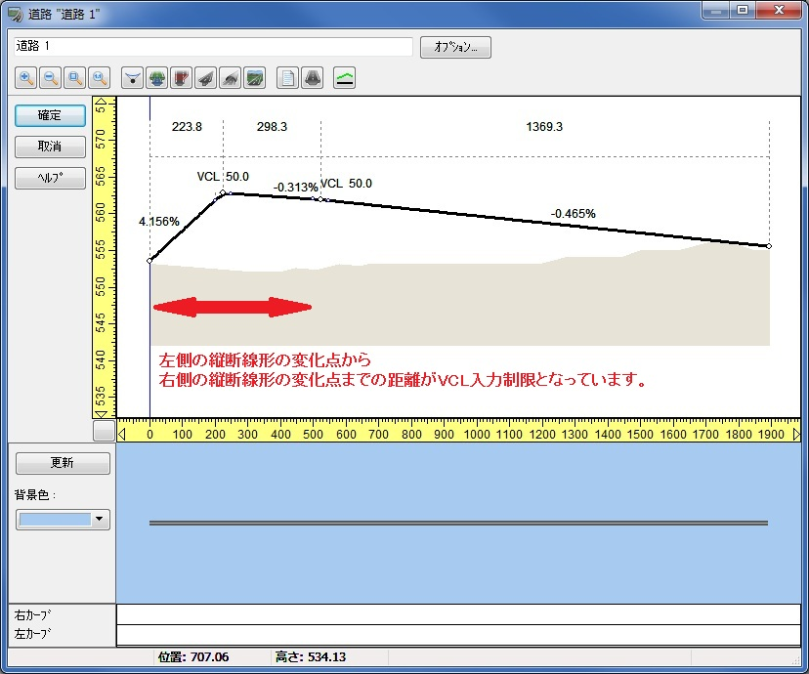
Task: Click the 位置: 707.06 status entry
Action: pos(193,657)
